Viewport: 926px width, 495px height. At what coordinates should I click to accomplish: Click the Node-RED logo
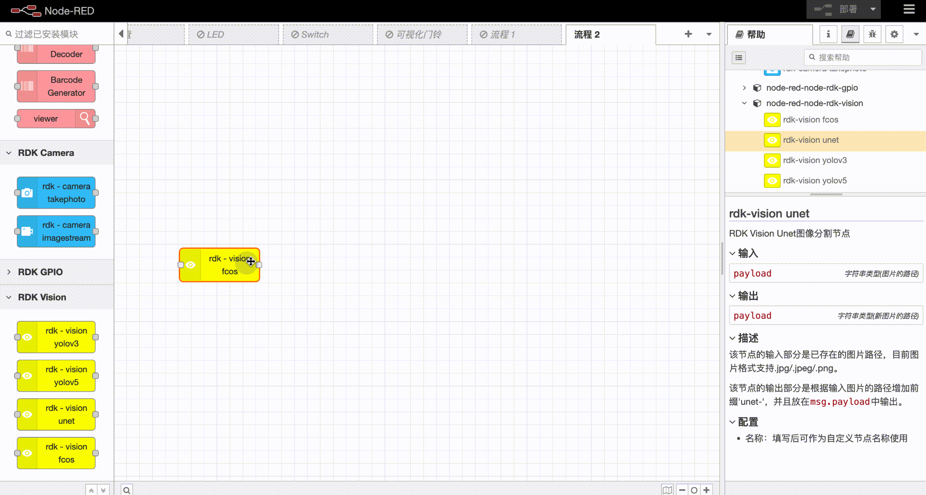tap(52, 10)
